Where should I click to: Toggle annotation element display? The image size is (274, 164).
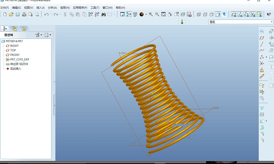(259, 14)
